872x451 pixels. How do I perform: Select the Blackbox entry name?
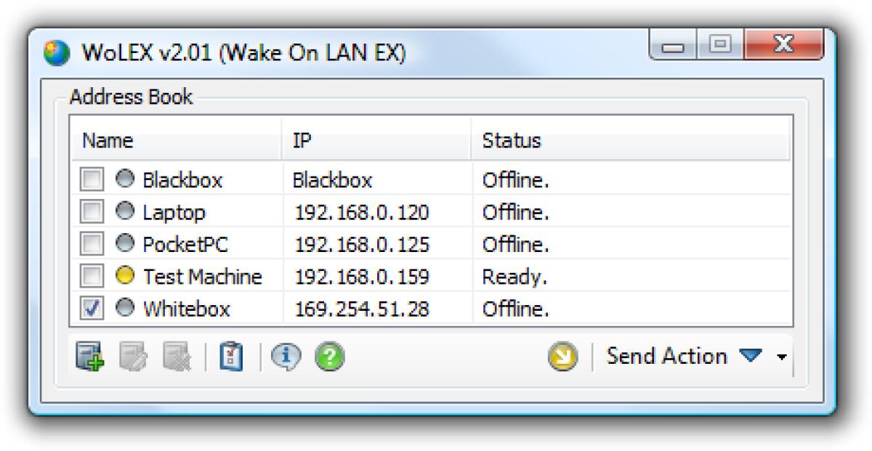tap(182, 179)
